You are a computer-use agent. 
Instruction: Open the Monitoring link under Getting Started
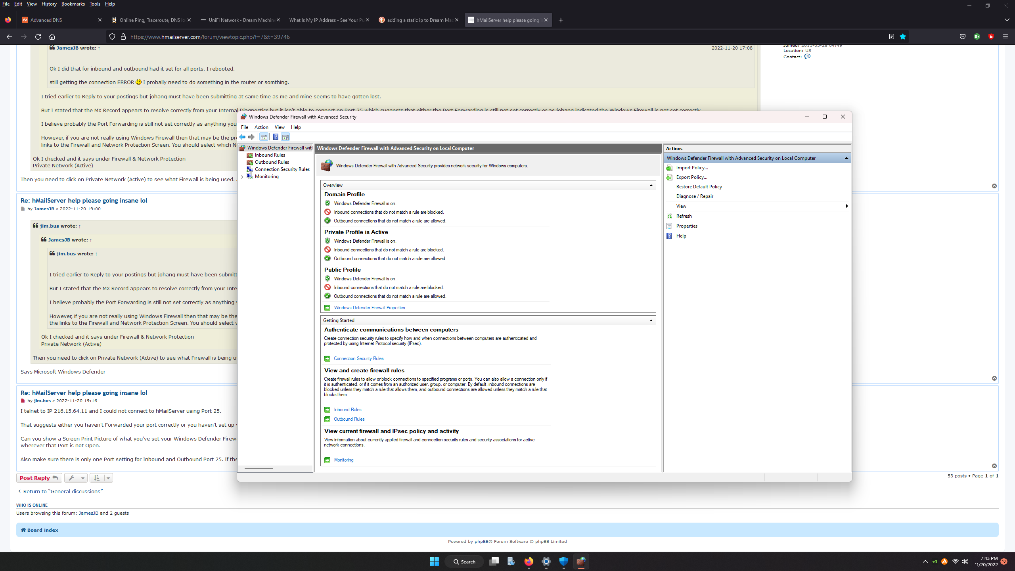coord(344,460)
